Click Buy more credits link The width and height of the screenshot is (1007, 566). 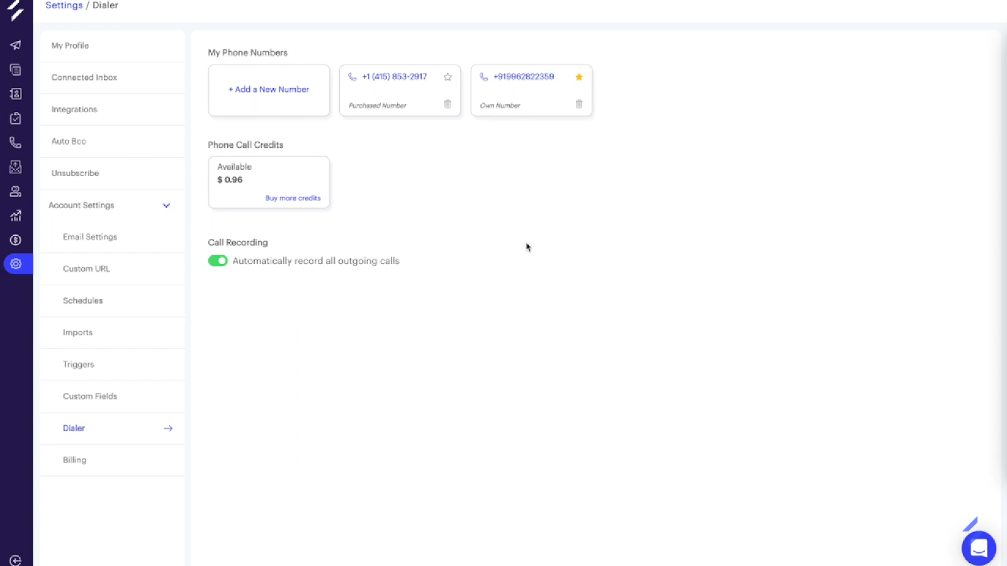(x=293, y=198)
